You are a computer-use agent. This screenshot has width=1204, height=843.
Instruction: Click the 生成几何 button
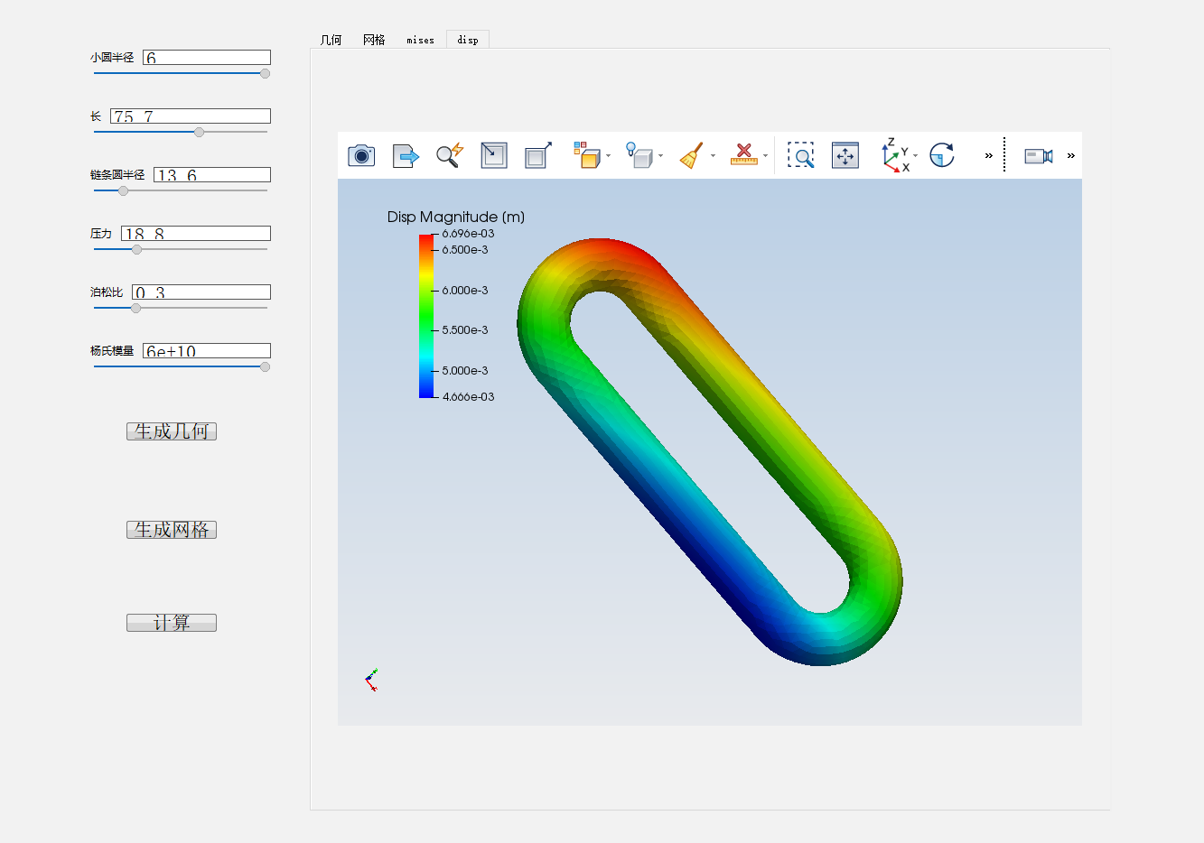click(x=172, y=431)
